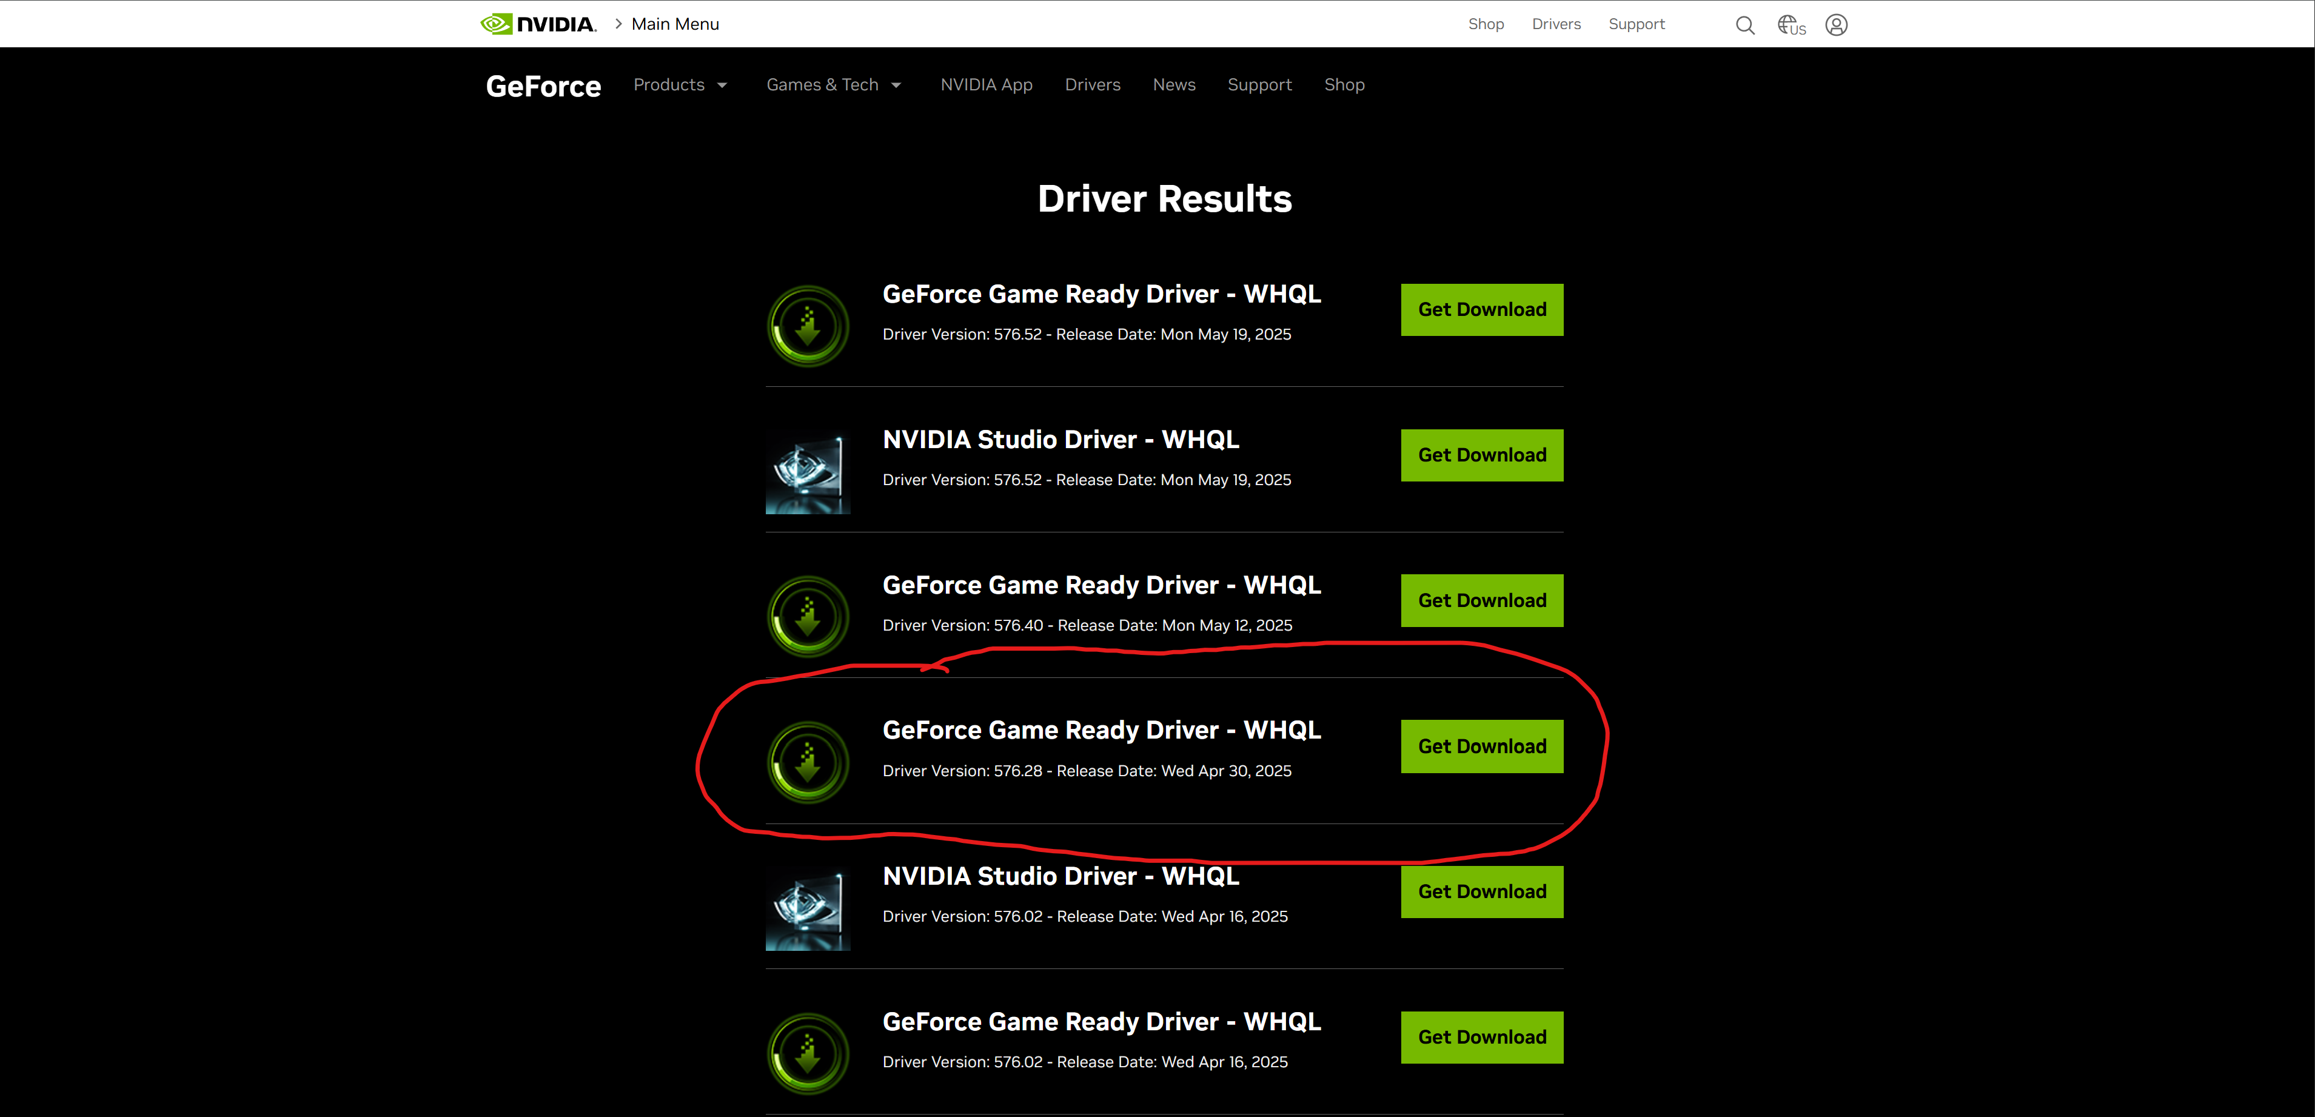The width and height of the screenshot is (2315, 1117).
Task: Click the US region globe icon
Action: tap(1790, 25)
